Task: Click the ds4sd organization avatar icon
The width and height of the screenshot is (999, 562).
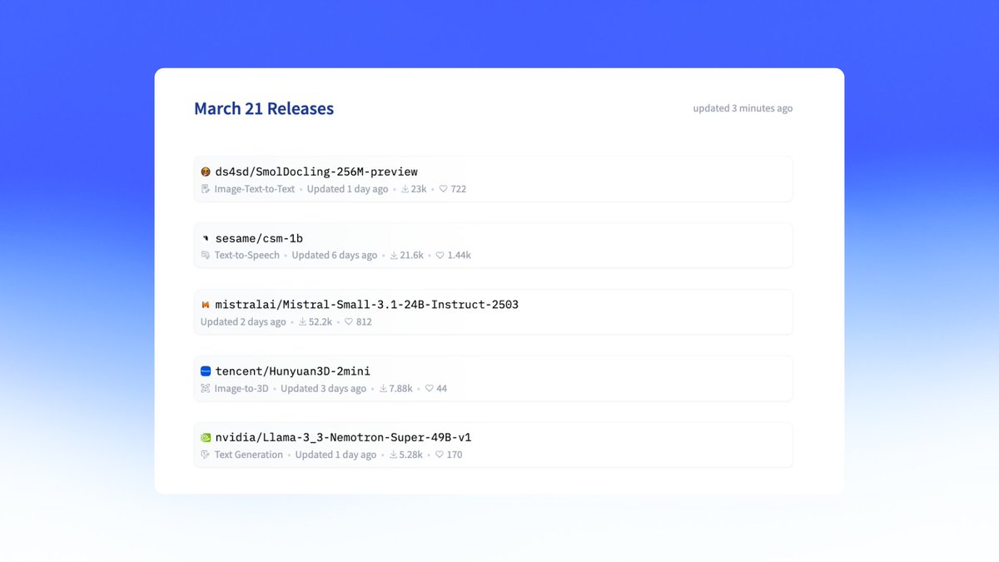Action: [x=206, y=172]
